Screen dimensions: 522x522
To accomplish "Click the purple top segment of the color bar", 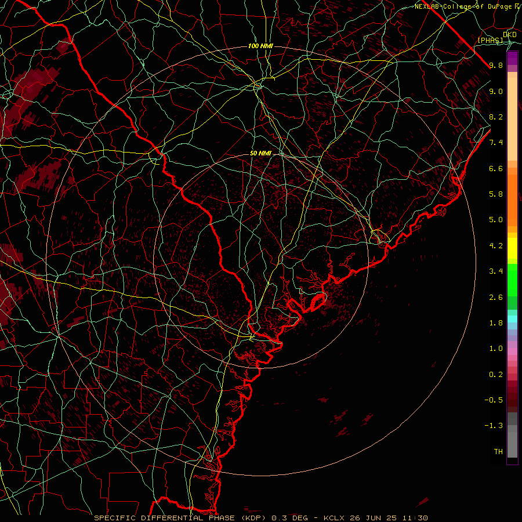I will point(512,58).
